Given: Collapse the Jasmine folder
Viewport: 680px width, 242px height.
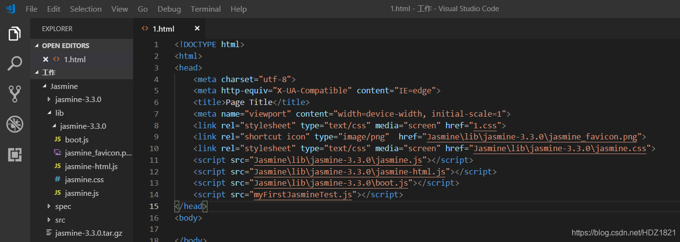Looking at the screenshot, I should click(x=45, y=86).
